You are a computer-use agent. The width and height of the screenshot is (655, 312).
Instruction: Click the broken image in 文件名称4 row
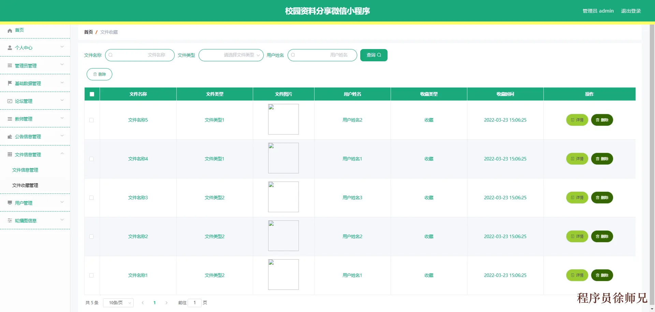pos(283,158)
